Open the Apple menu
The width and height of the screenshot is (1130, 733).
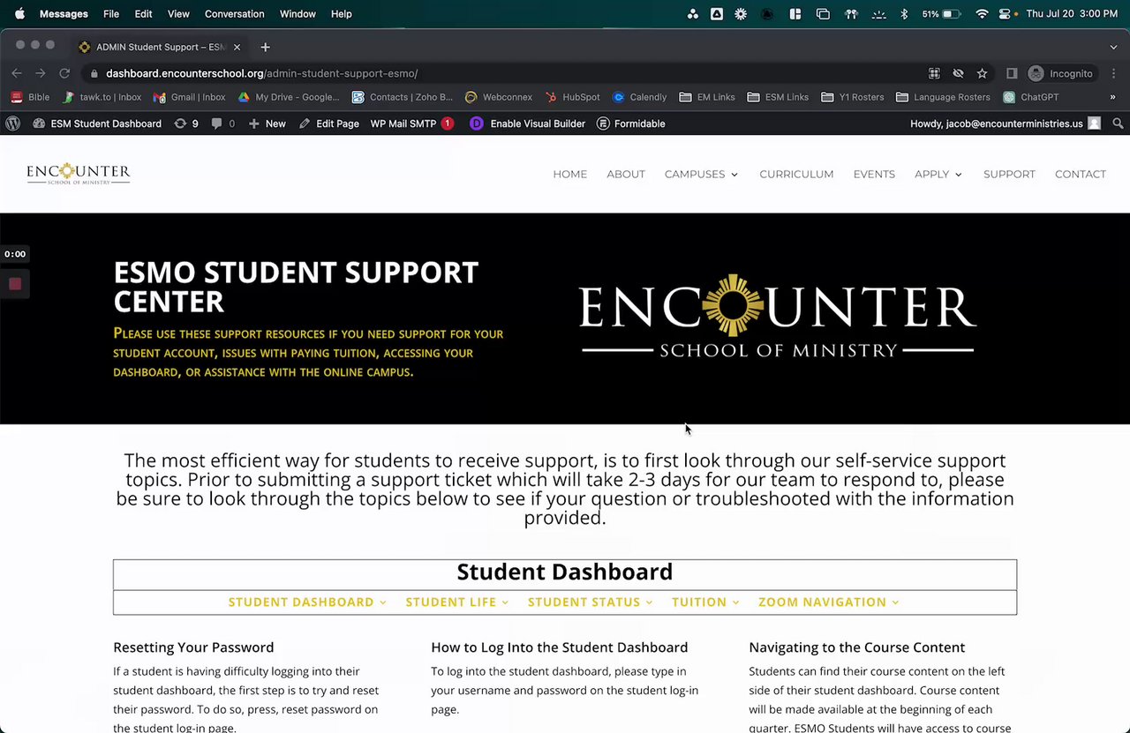[x=19, y=14]
